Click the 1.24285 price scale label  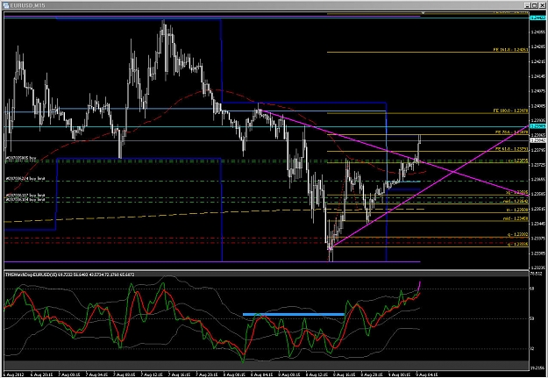pyautogui.click(x=537, y=46)
